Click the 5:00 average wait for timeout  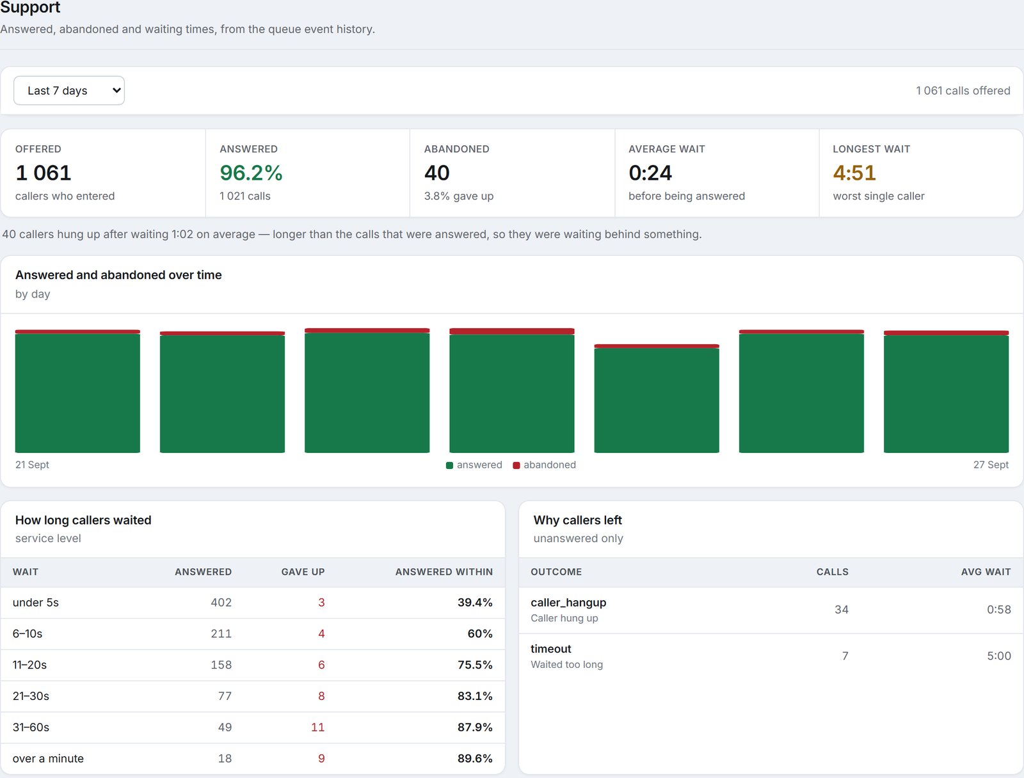[x=999, y=656]
